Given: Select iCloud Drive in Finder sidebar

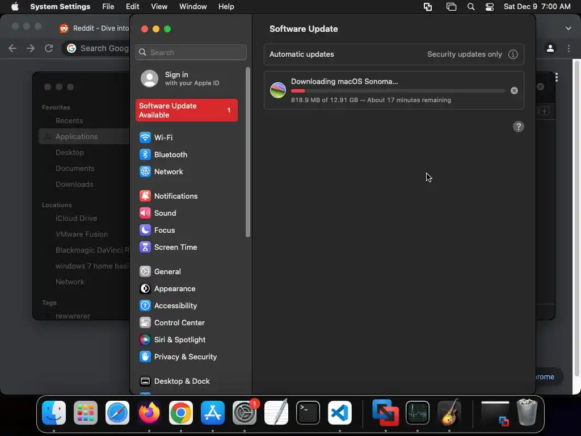Looking at the screenshot, I should (x=77, y=219).
